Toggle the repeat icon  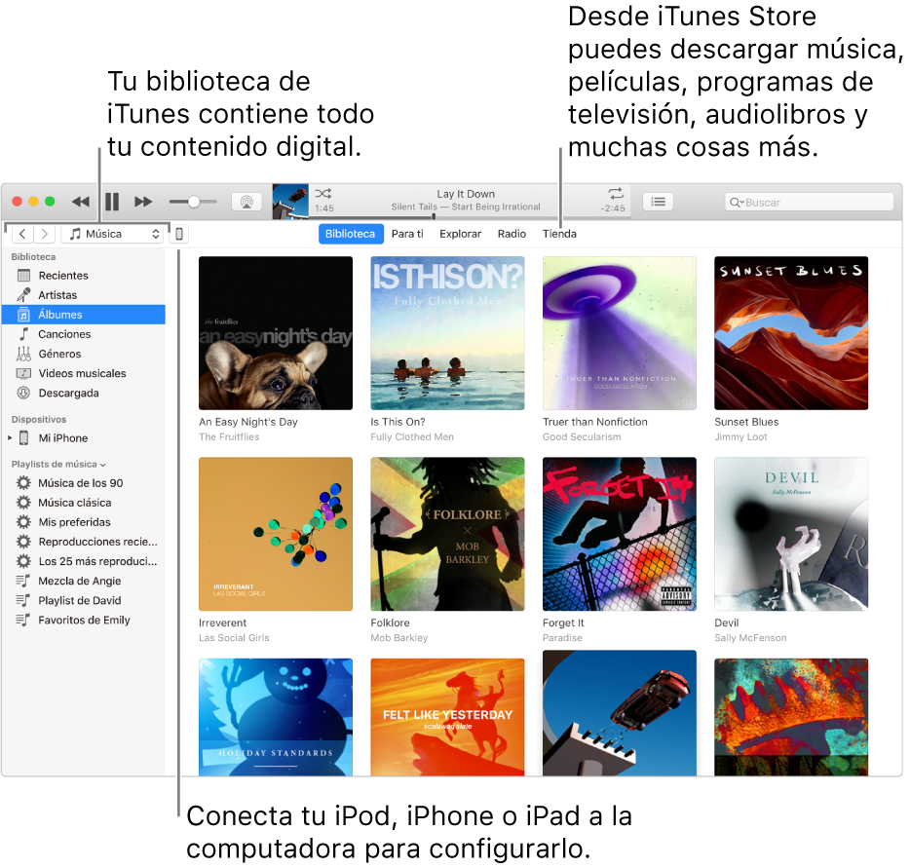[616, 193]
